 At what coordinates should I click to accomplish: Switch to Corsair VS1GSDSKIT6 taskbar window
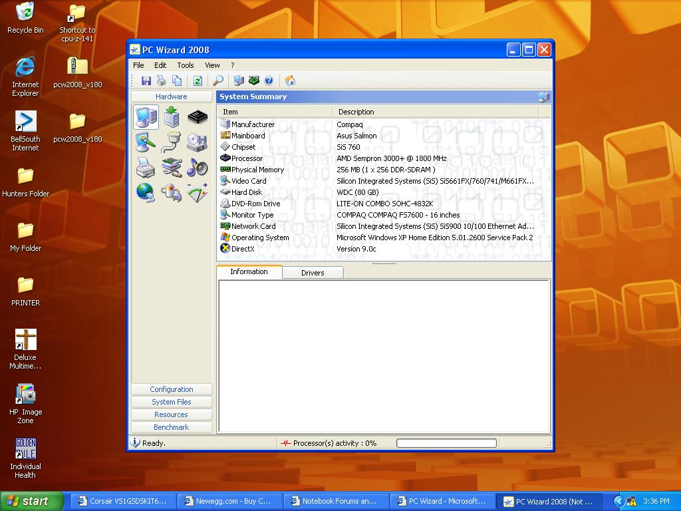click(123, 501)
